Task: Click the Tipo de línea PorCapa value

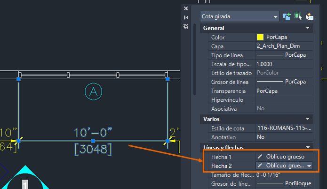Action: coord(284,55)
